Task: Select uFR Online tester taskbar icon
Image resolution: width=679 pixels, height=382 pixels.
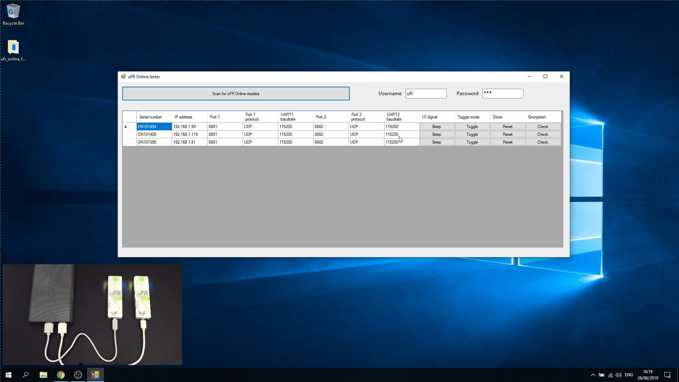Action: [x=95, y=375]
